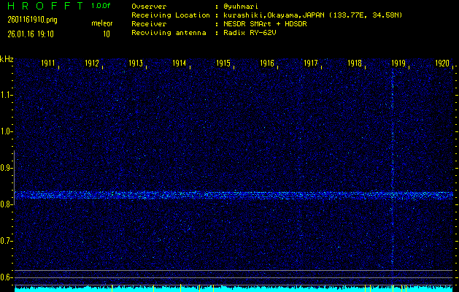459x292 pixels.
Task: Click the 1919 time marker
Action: tap(398, 64)
